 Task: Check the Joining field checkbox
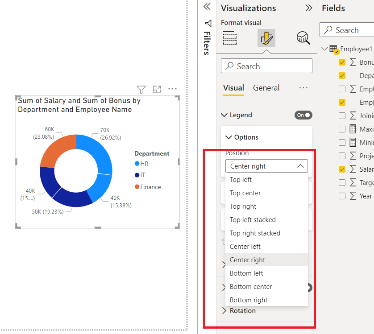tap(342, 115)
